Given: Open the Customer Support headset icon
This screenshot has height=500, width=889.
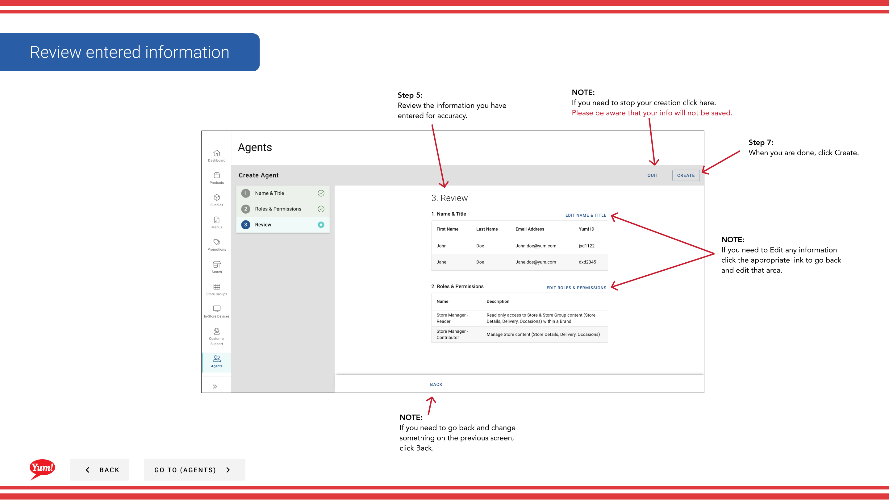Looking at the screenshot, I should [217, 331].
